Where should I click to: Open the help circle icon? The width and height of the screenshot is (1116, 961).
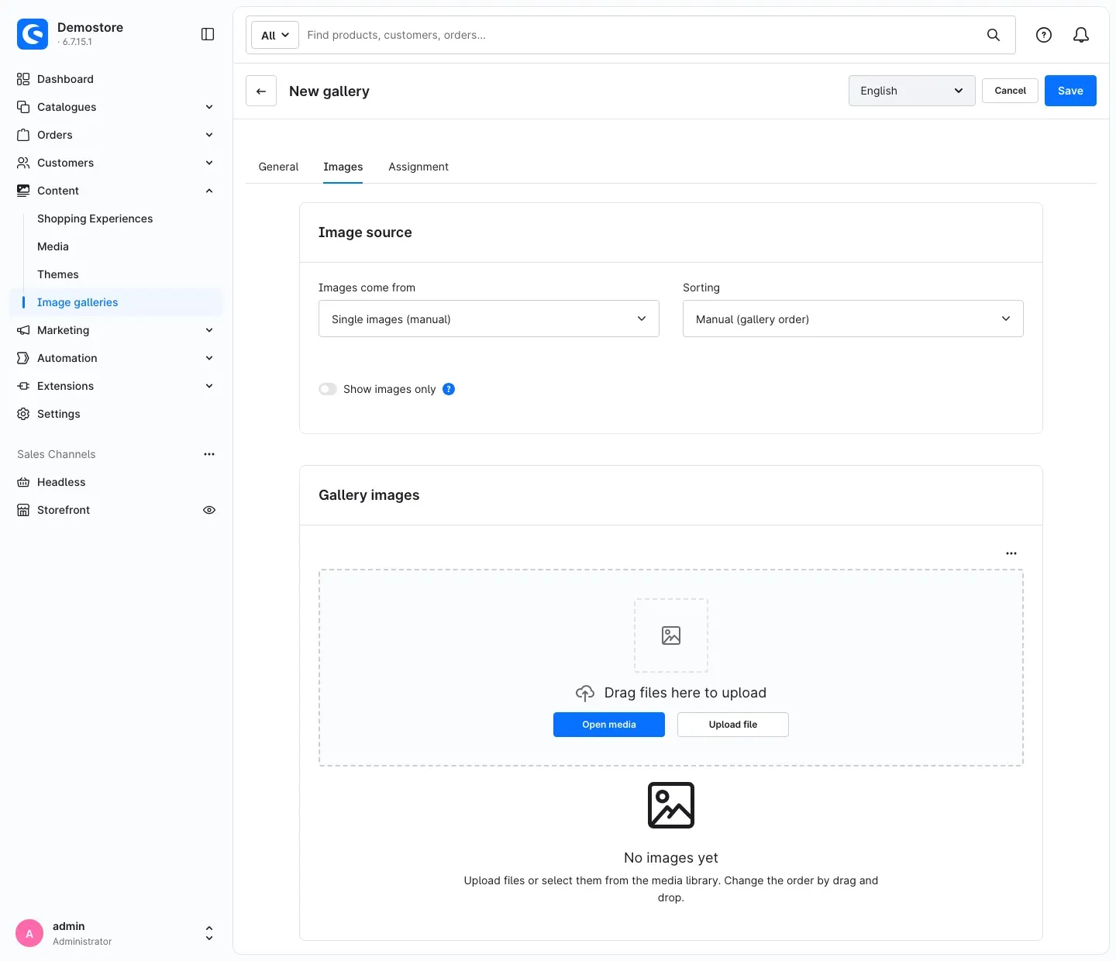[1044, 35]
